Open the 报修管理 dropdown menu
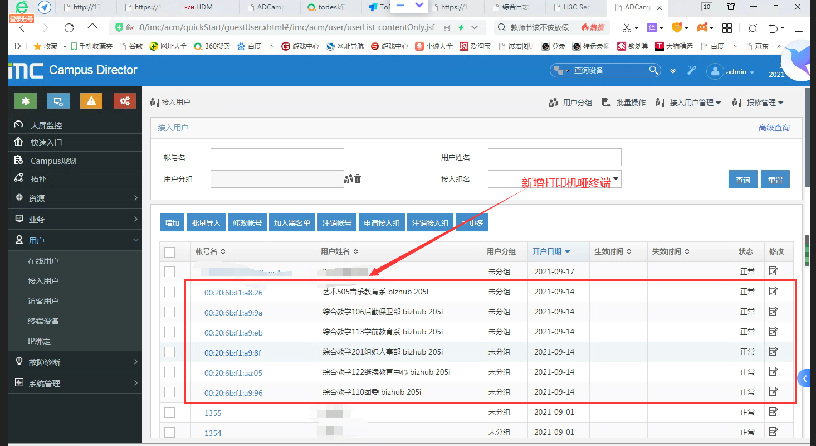The height and width of the screenshot is (446, 816). (758, 103)
